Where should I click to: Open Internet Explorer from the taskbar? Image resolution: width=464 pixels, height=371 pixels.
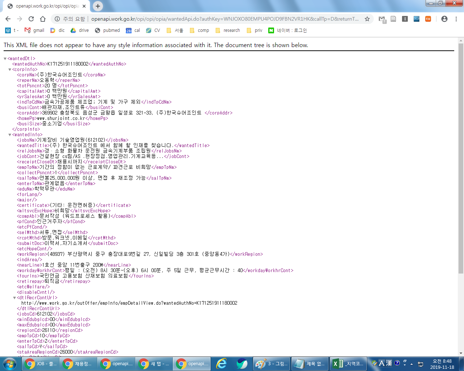[221, 363]
